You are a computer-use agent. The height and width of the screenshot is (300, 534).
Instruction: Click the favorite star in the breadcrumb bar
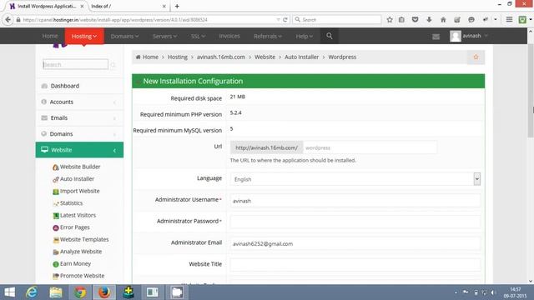476,57
